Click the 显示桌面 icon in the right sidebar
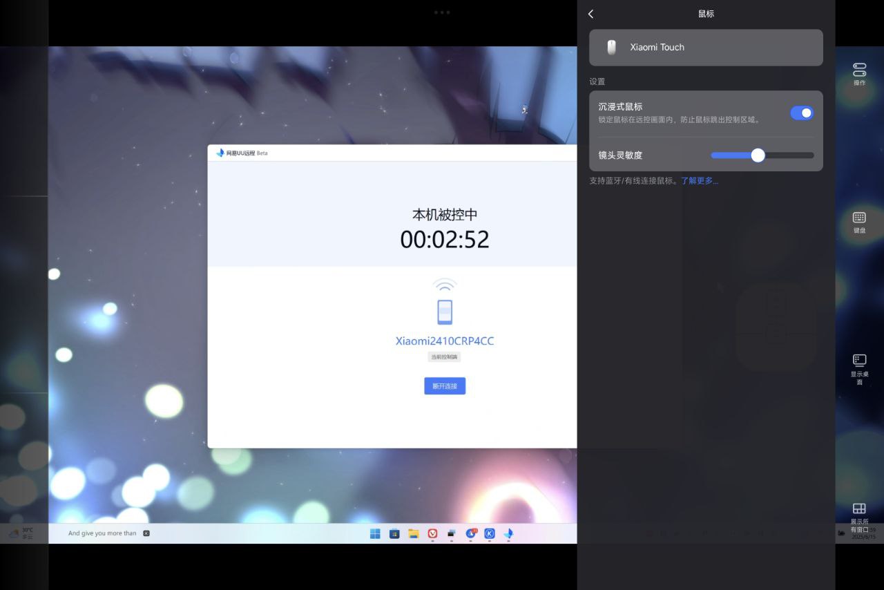The width and height of the screenshot is (884, 590). (x=859, y=370)
